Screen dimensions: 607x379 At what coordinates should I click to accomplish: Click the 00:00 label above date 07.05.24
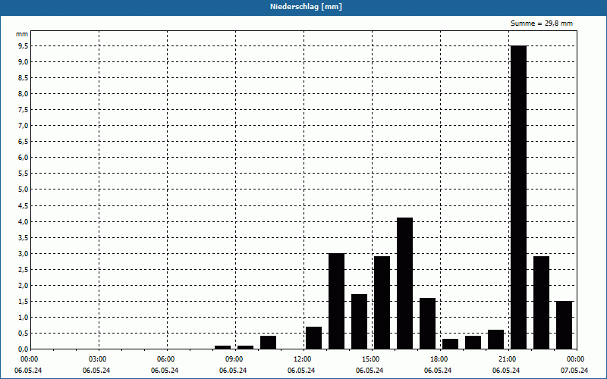tap(576, 359)
